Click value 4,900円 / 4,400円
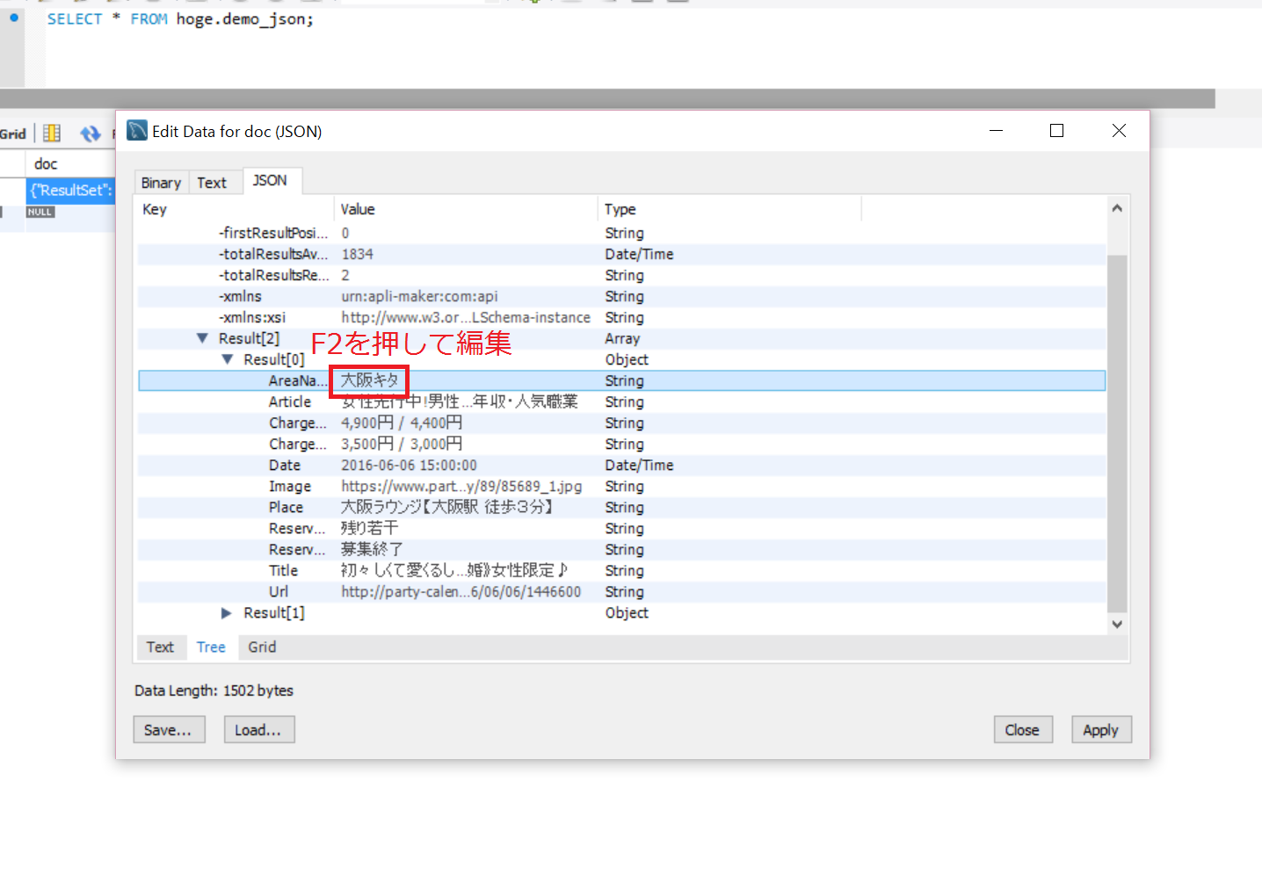The width and height of the screenshot is (1262, 875). [402, 423]
